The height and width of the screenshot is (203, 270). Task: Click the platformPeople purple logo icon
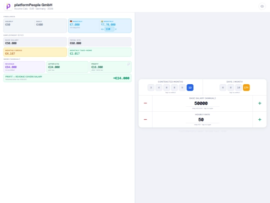point(8,7)
